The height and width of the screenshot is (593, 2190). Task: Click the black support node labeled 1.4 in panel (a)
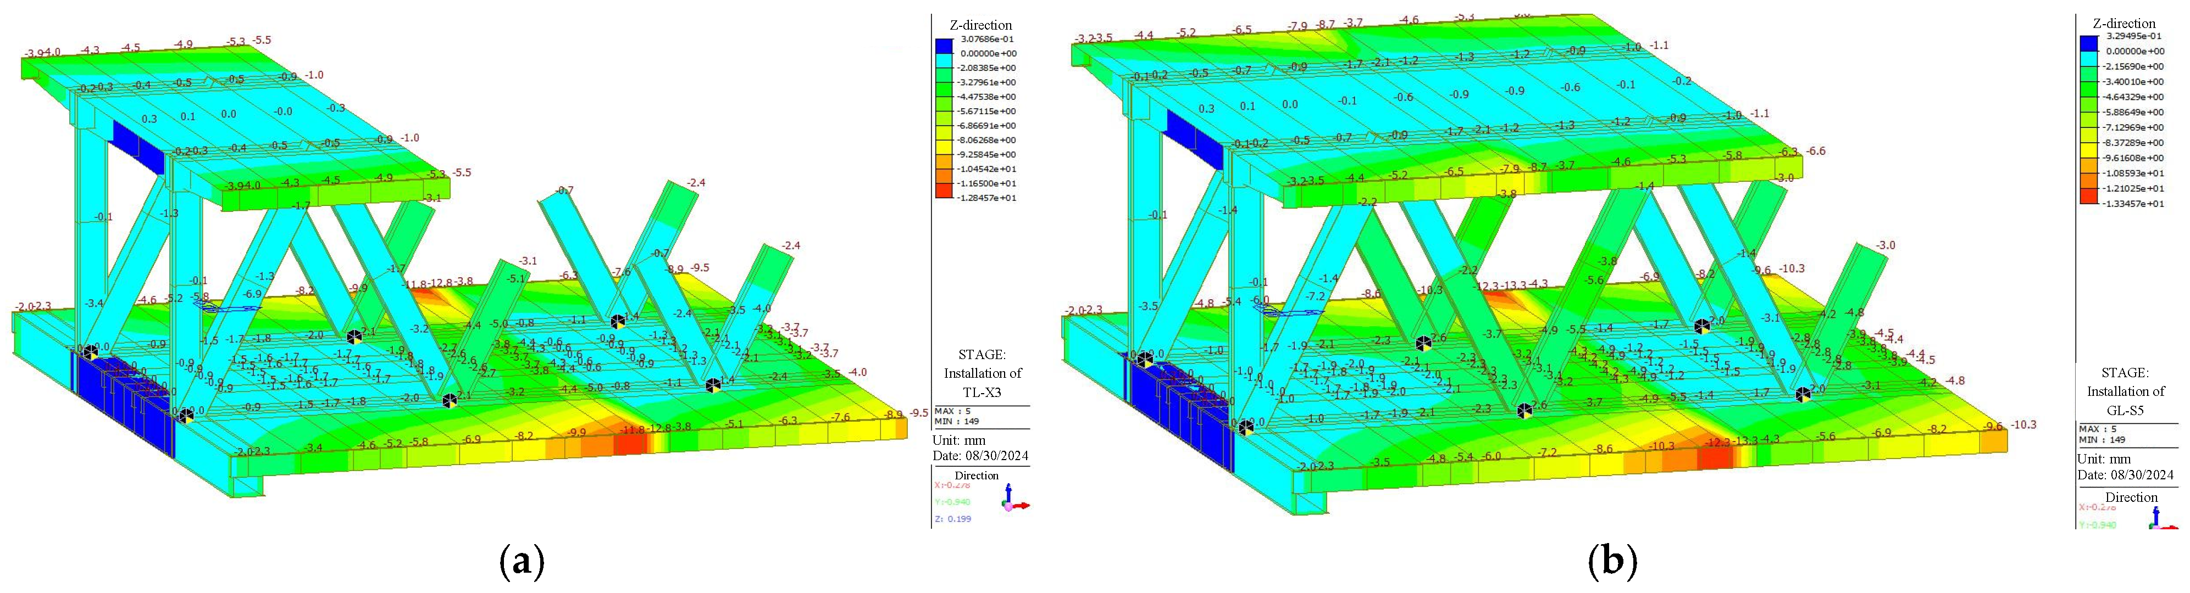(x=713, y=385)
